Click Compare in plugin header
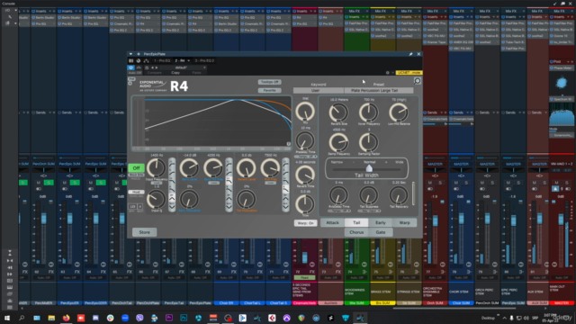The image size is (576, 324). (x=155, y=73)
